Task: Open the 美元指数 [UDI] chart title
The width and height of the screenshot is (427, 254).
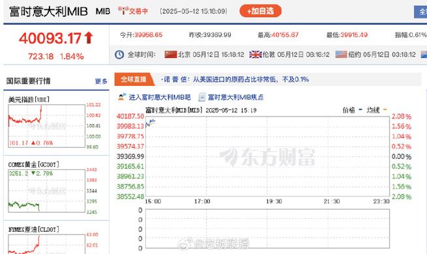Action: [29, 100]
